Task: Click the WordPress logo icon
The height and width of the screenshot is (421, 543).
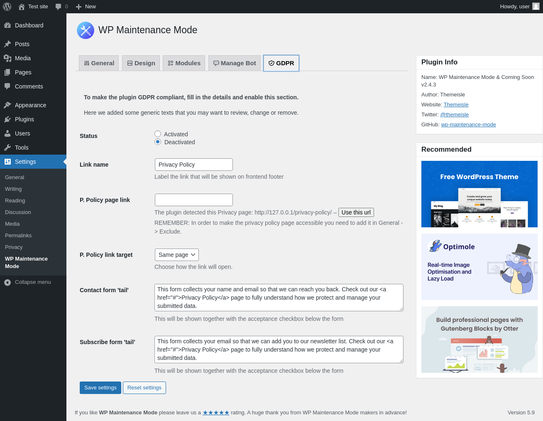Action: click(x=7, y=7)
